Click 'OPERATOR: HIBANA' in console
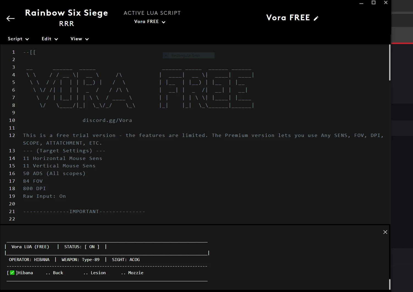Screen dimensions: 413x292 tap(29, 260)
